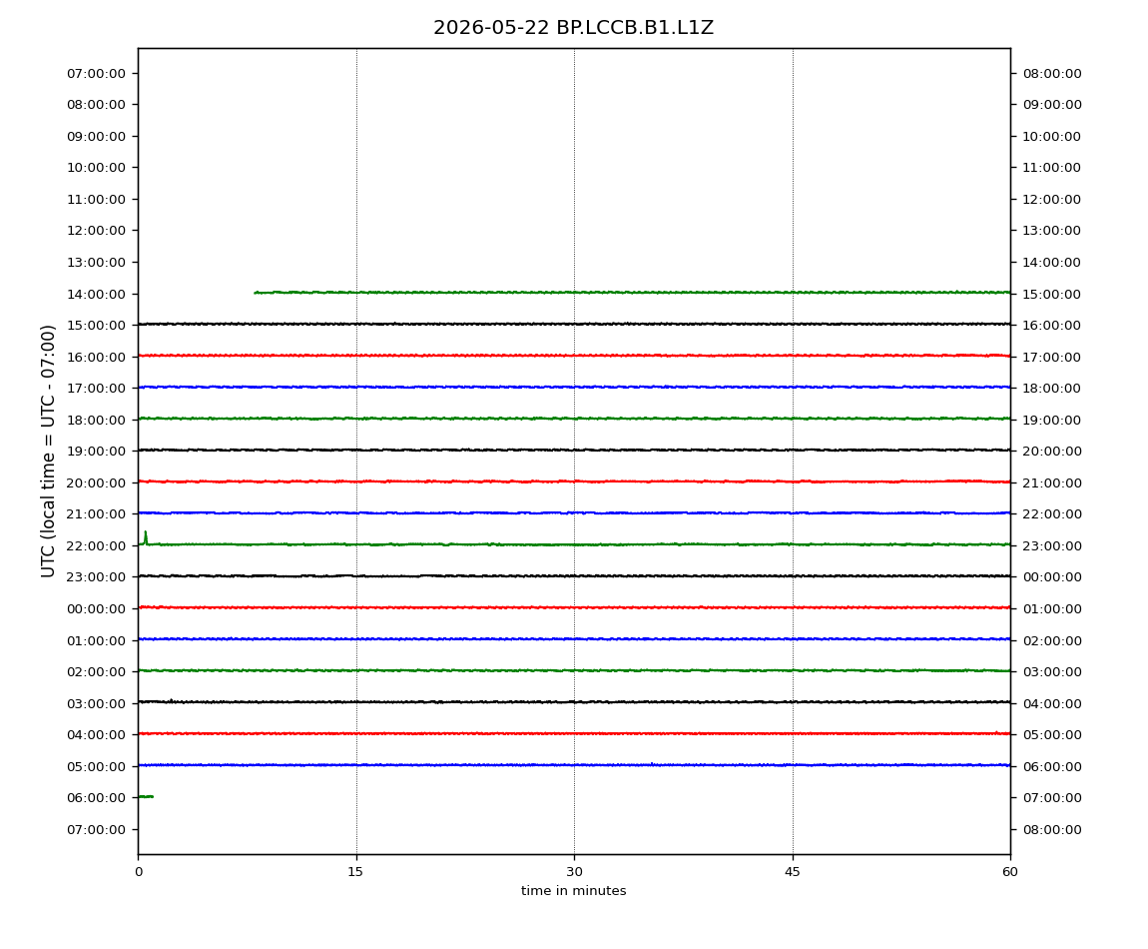This screenshot has width=1148, height=949.
Task: Click the x-axis tick label 60
Action: click(x=1010, y=872)
